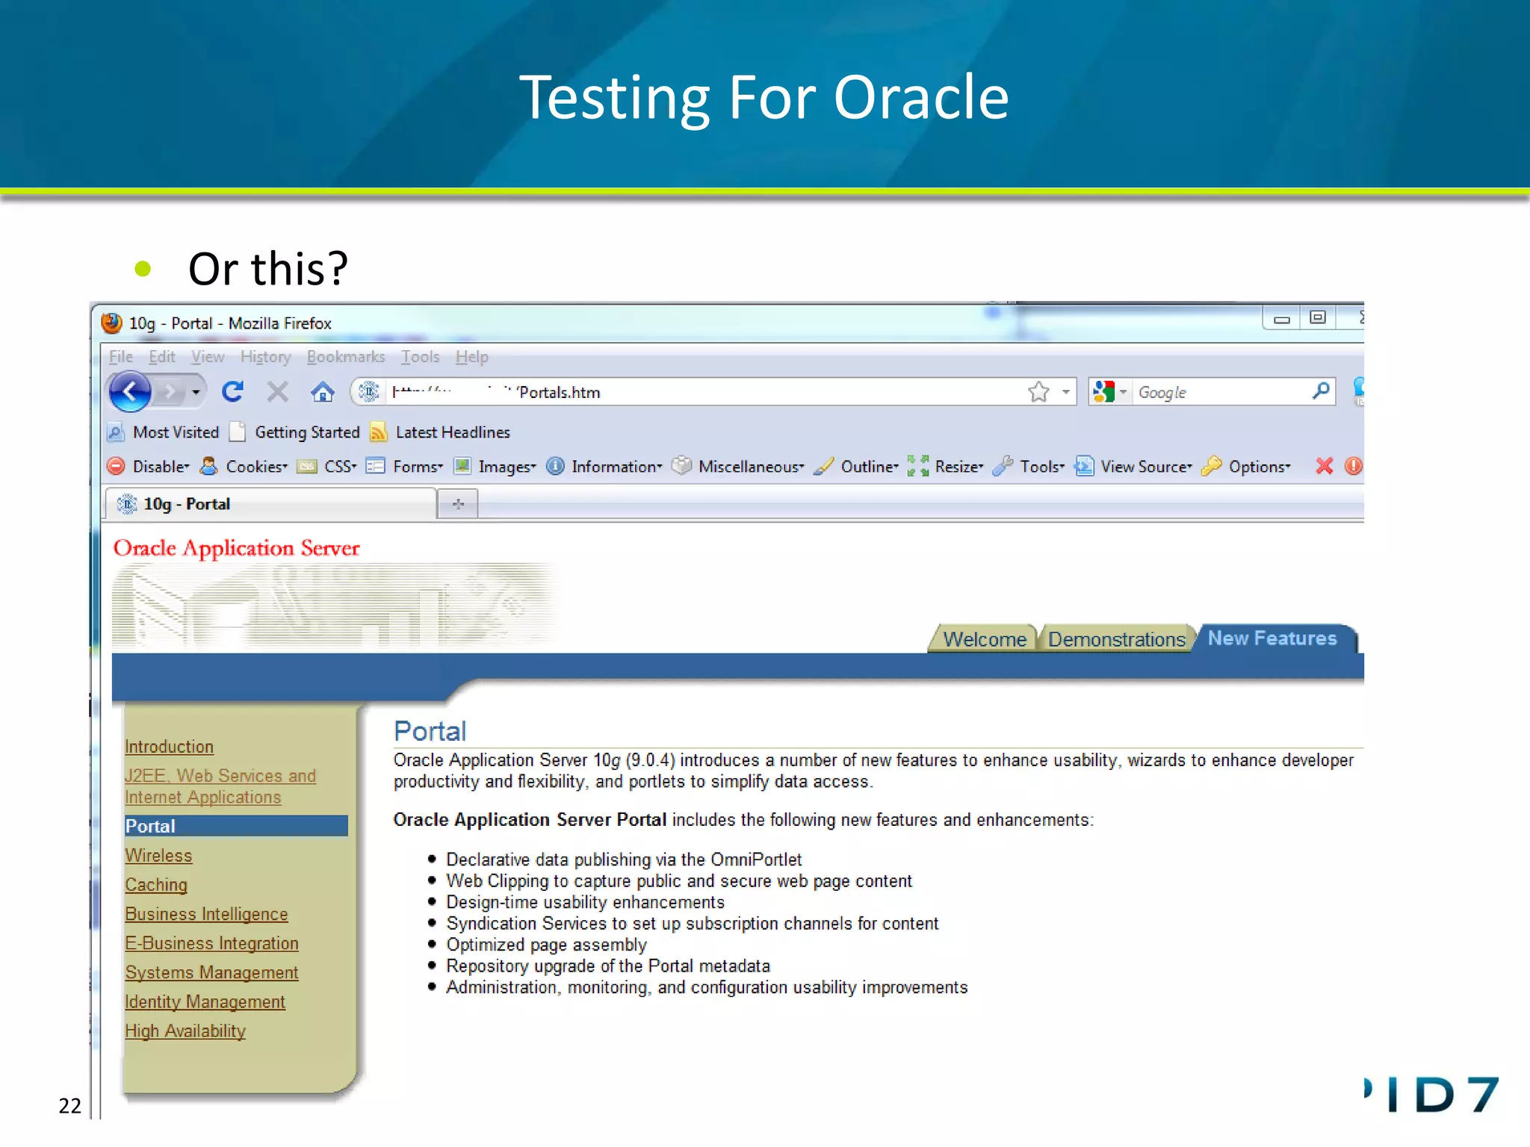This screenshot has width=1530, height=1147.
Task: Open the Systems Management sidebar link
Action: click(x=211, y=972)
